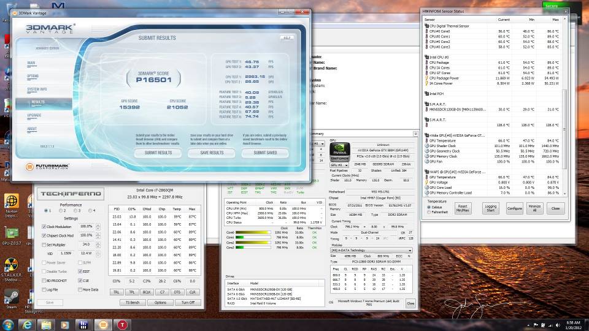Open A-DATA Technology memory module dropdown
Viewport: 589px width, 331px height.
click(x=371, y=250)
